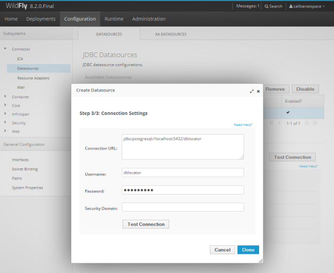Screen dimensions: 334x273
Task: Click the Search magnifier in header
Action: (267, 6)
